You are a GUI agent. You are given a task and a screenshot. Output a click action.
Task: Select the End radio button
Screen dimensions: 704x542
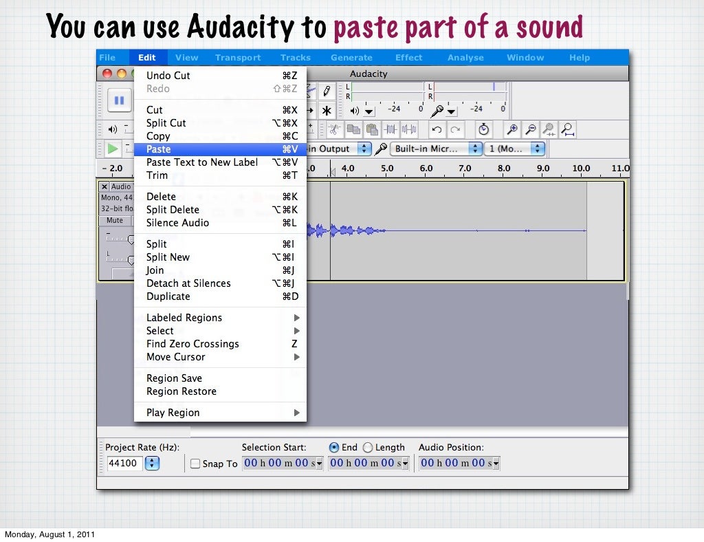334,447
